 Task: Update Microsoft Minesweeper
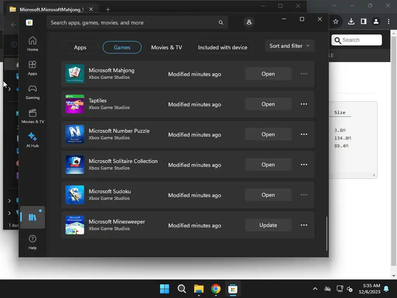point(268,225)
